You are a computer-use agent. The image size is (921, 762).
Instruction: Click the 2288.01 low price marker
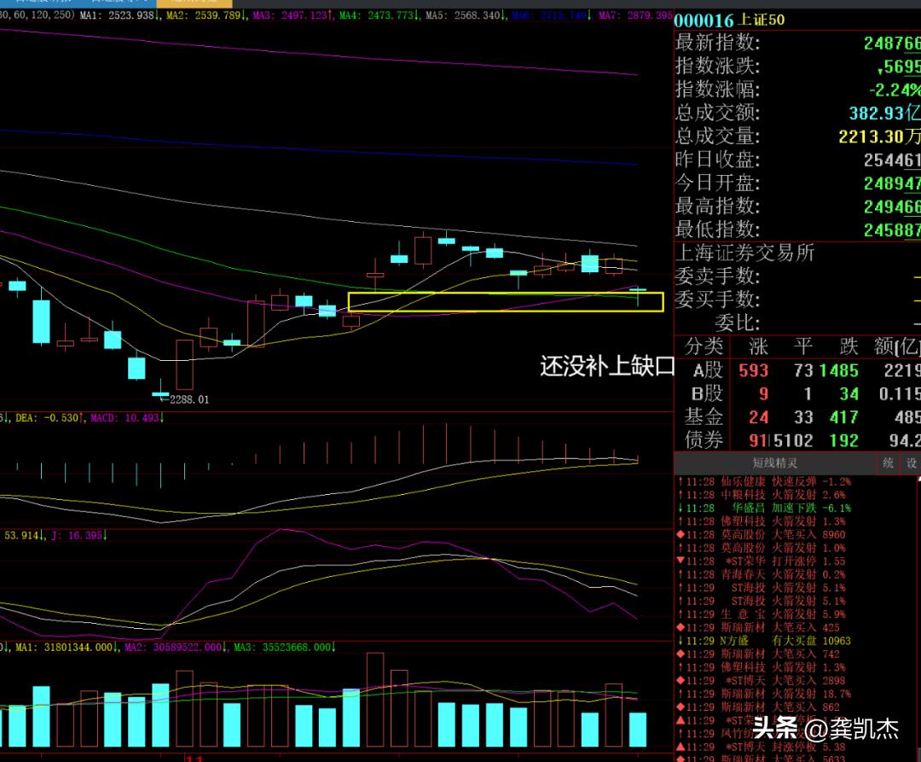(188, 399)
